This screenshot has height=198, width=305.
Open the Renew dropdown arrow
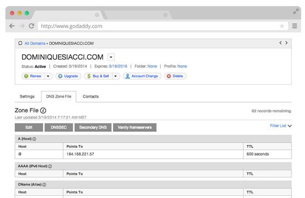(x=48, y=76)
